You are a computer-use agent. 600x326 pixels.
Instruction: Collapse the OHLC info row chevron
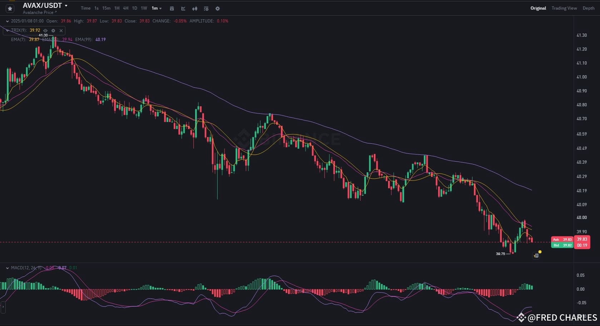(x=6, y=21)
